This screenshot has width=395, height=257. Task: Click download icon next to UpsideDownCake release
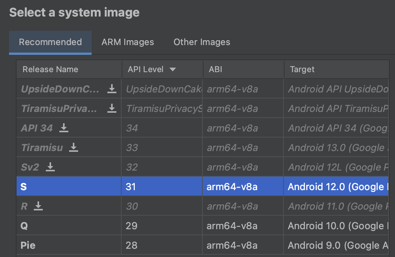[112, 89]
